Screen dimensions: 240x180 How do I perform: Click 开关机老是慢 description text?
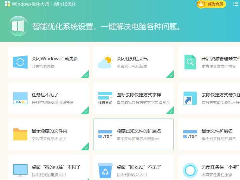click(x=43, y=66)
